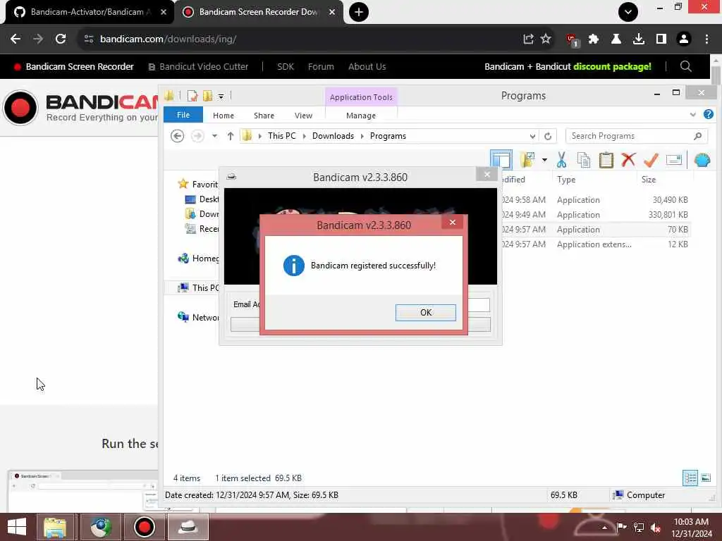Go back in Explorer navigation

177,136
